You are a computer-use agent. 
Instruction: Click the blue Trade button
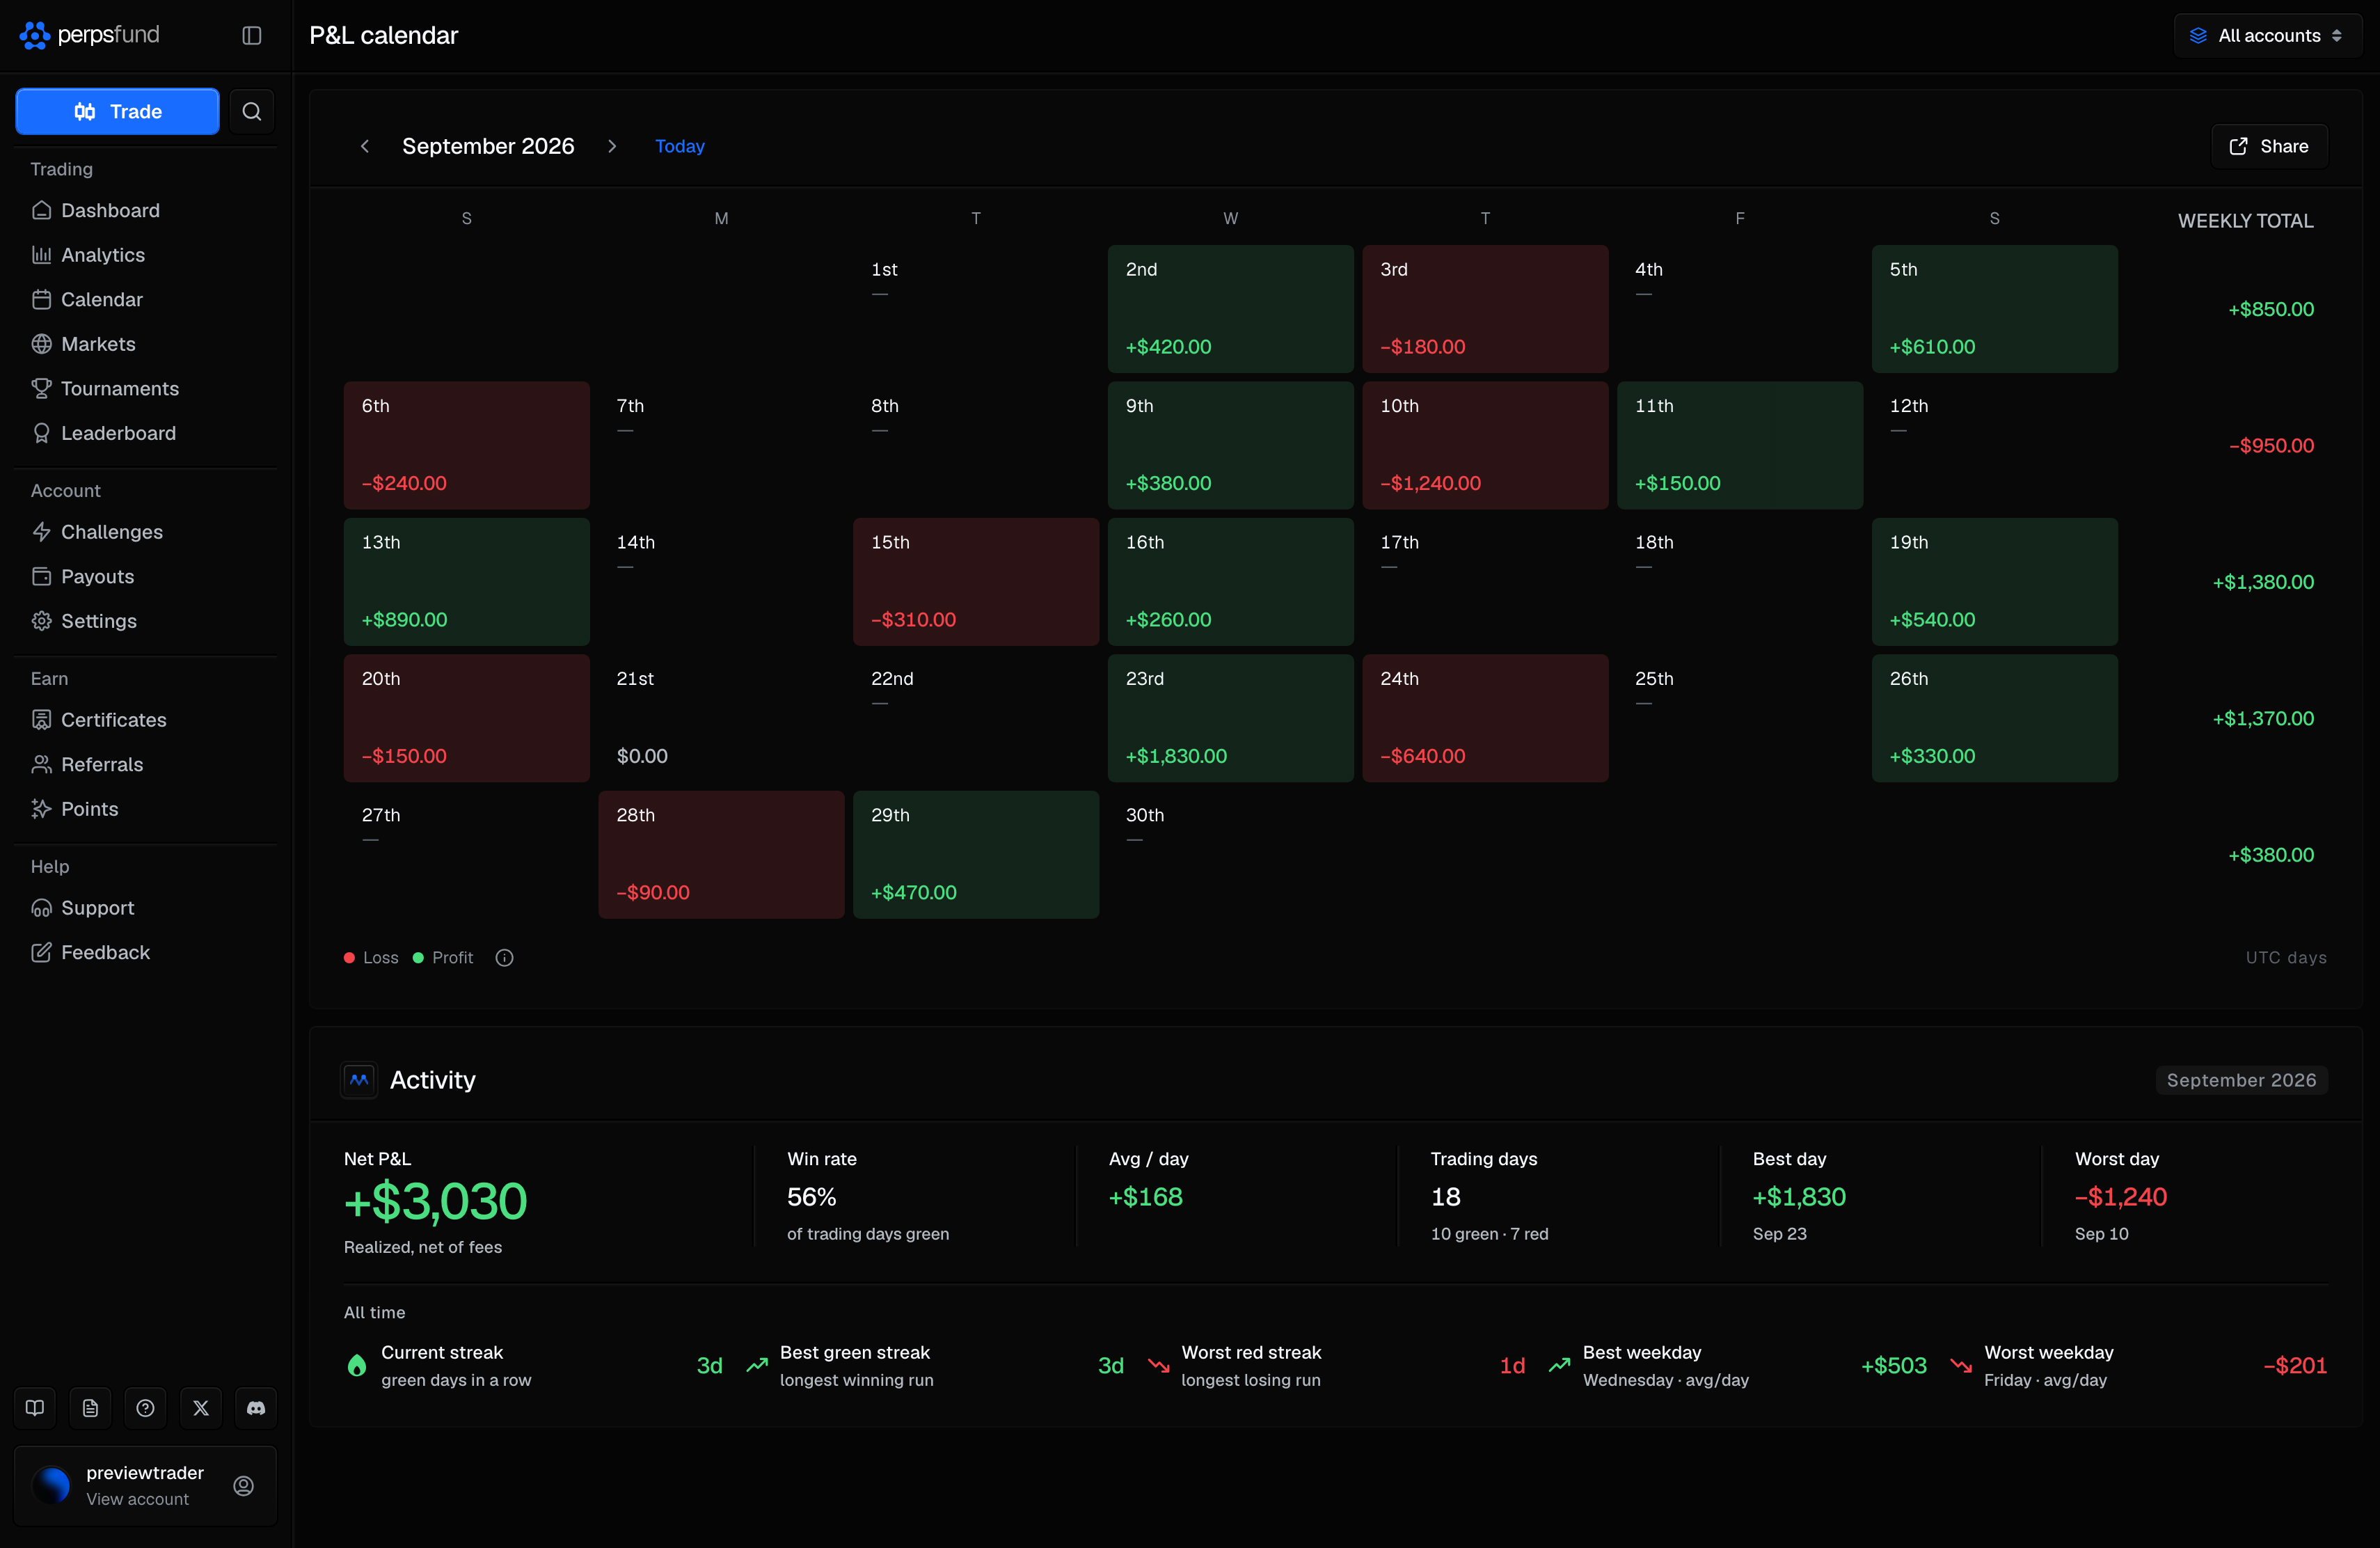(117, 111)
